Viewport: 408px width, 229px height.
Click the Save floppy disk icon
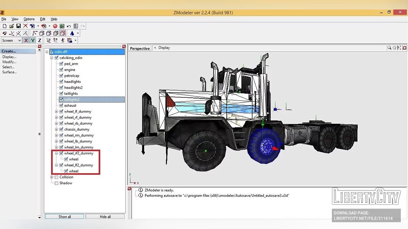pyautogui.click(x=18, y=26)
